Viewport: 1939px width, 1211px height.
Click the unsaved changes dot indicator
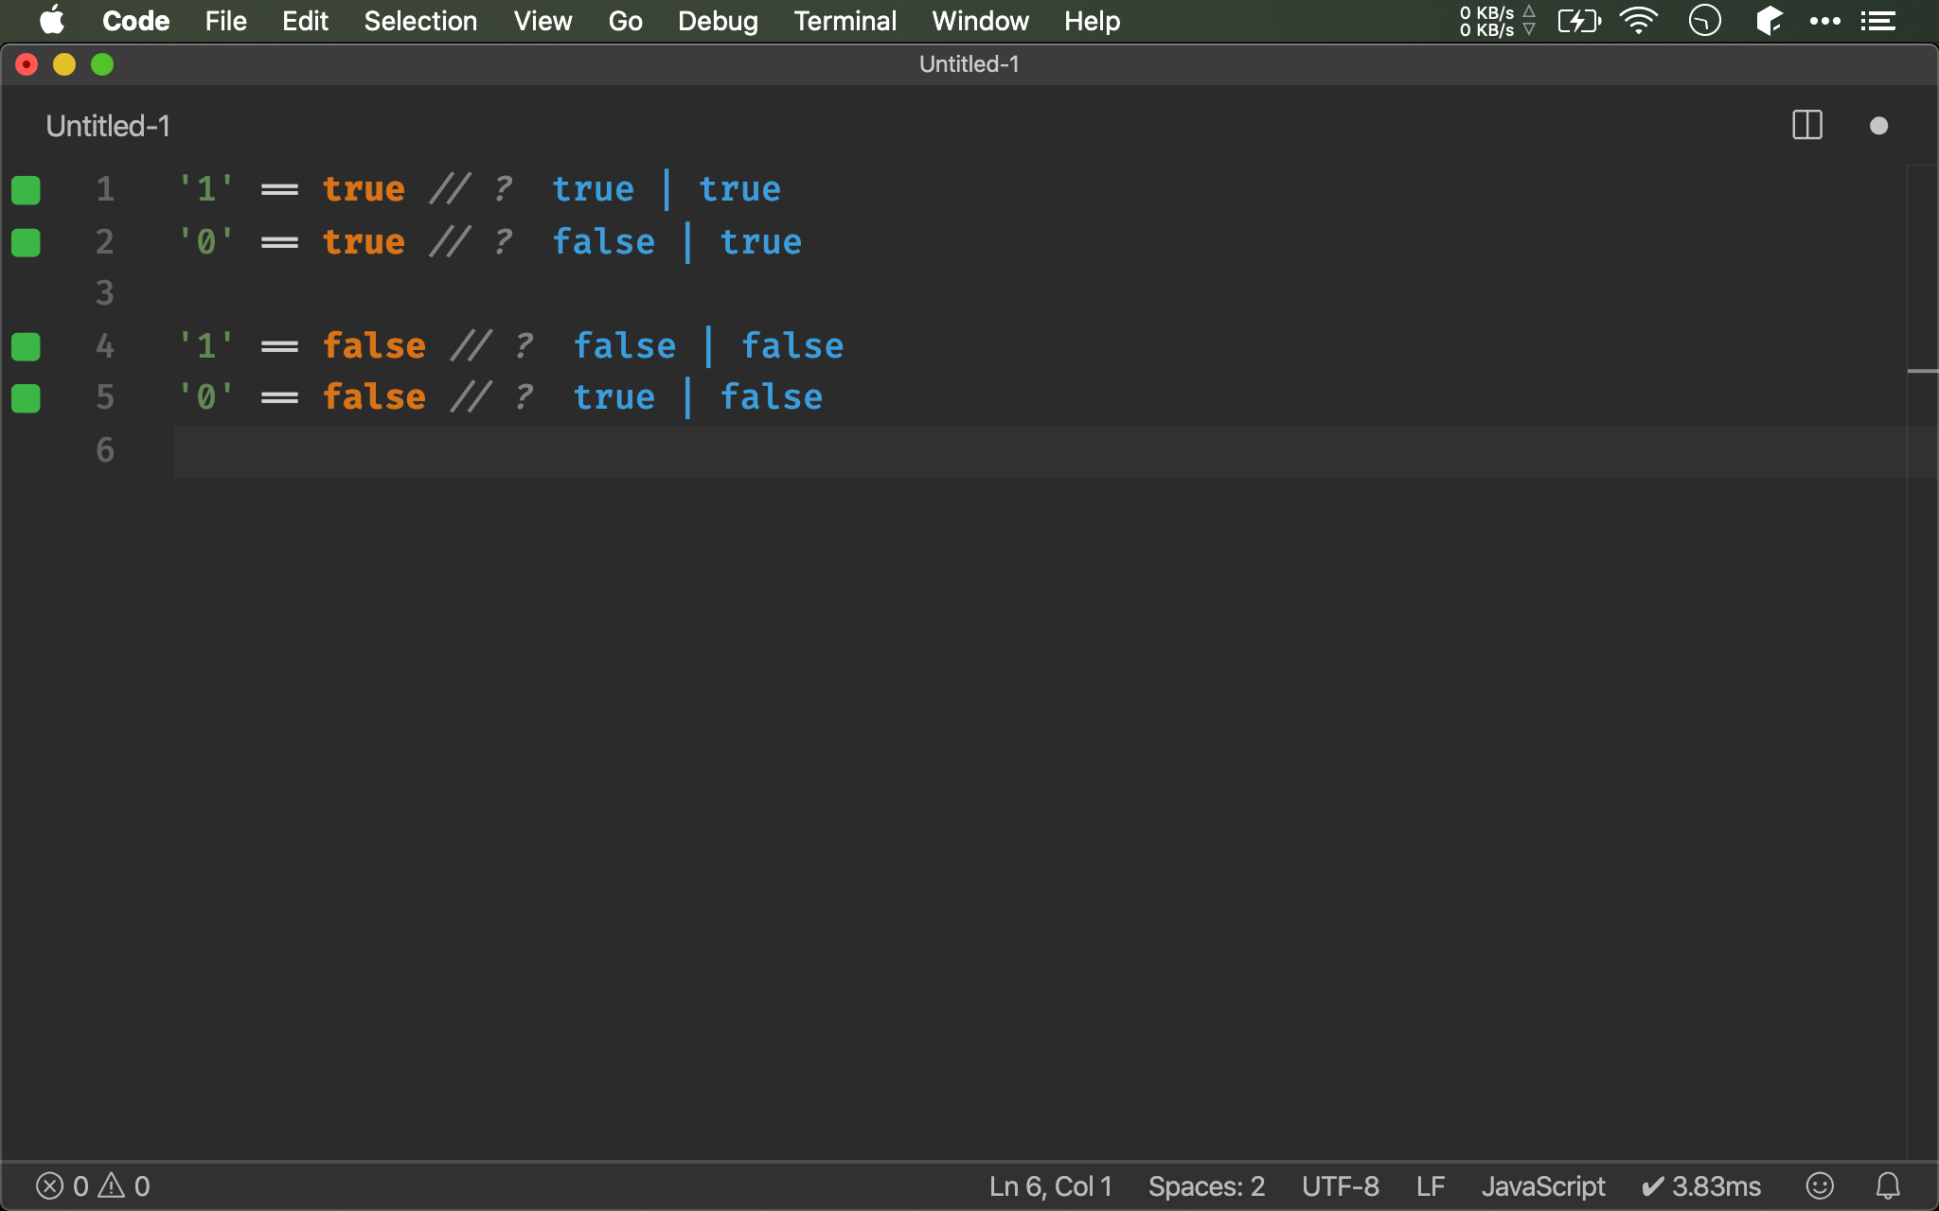[1878, 126]
